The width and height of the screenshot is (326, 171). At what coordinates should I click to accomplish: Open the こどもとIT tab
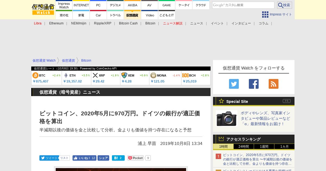(167, 15)
